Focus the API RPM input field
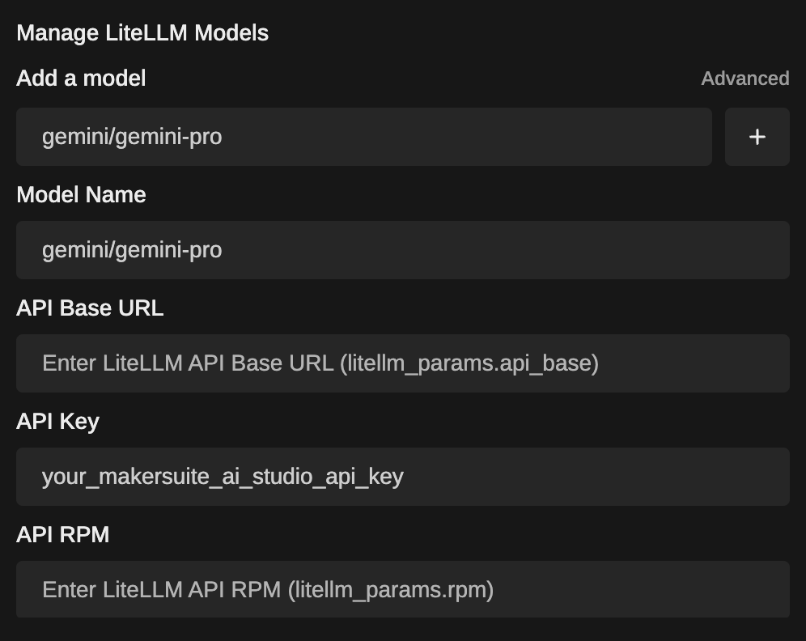This screenshot has height=641, width=806. pyautogui.click(x=402, y=589)
